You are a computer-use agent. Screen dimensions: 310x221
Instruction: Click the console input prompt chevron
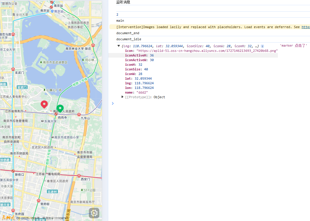(113, 103)
